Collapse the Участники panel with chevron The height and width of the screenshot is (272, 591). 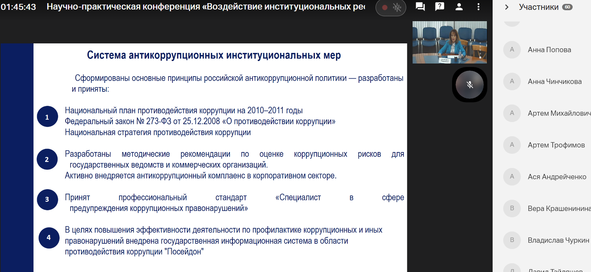pos(507,7)
